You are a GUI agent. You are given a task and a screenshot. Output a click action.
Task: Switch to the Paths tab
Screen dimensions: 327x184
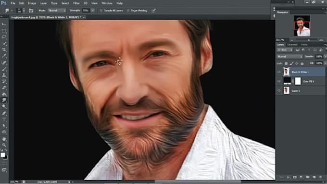(x=304, y=45)
